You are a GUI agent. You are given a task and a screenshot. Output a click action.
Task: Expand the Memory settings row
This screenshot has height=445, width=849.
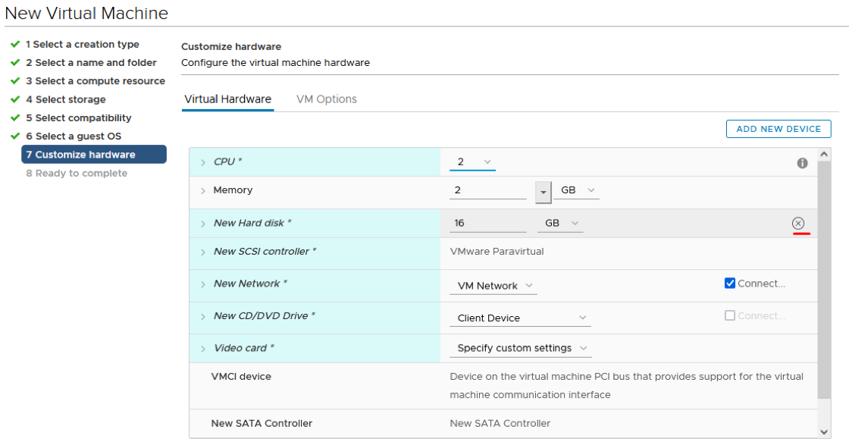click(x=203, y=190)
